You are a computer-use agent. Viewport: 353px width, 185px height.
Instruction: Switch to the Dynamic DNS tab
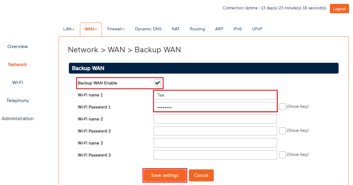(148, 29)
